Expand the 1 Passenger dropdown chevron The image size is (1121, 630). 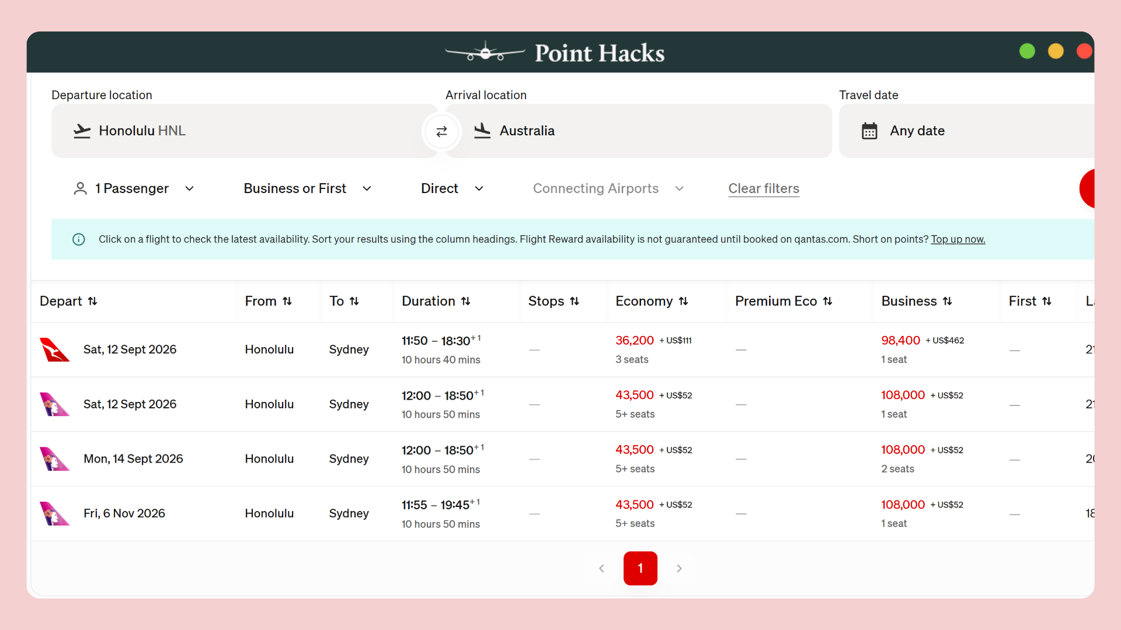click(x=189, y=188)
